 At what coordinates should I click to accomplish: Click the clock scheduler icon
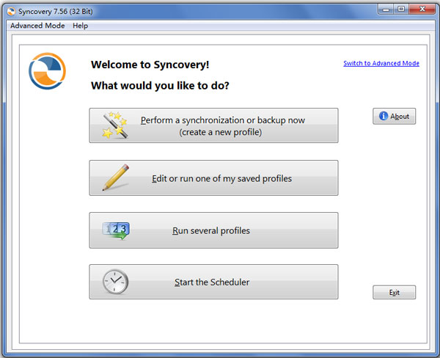click(115, 282)
